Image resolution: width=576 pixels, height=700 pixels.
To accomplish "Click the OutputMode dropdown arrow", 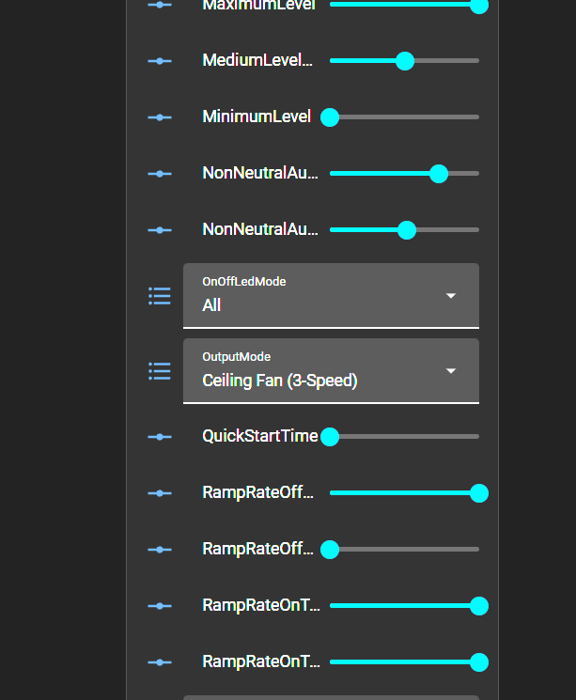I will point(451,370).
